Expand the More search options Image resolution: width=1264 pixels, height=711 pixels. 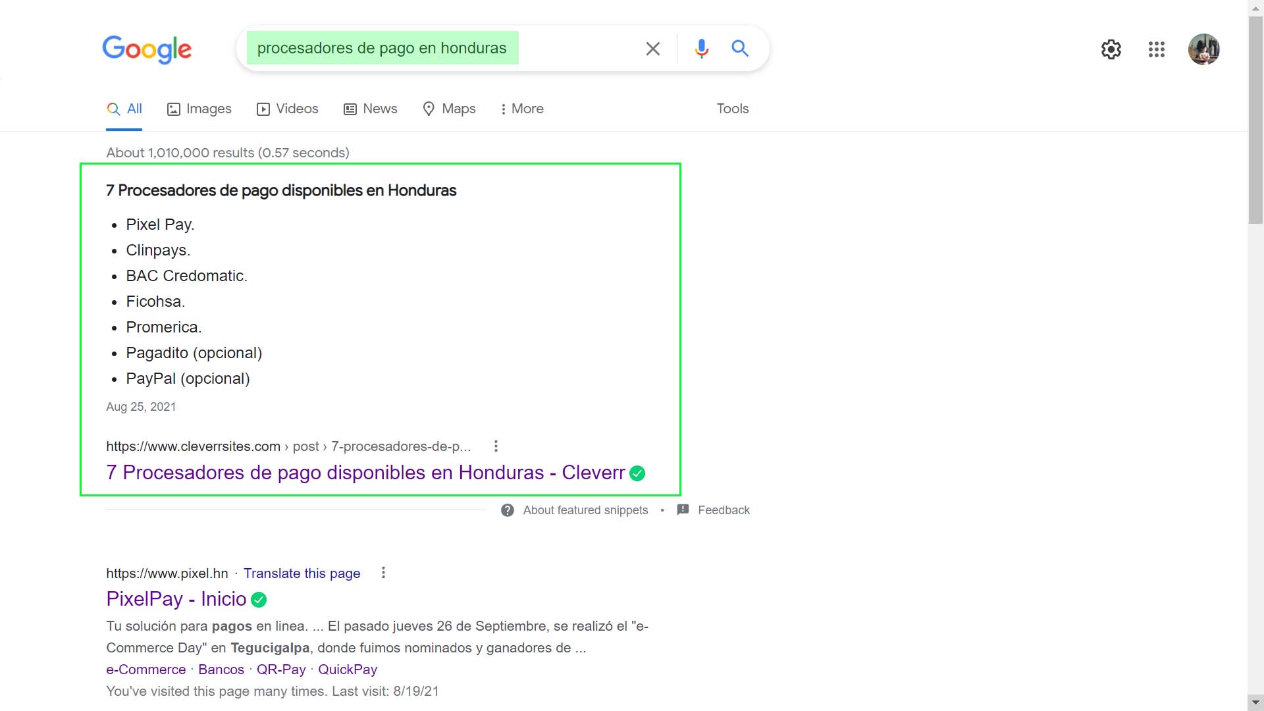point(522,109)
